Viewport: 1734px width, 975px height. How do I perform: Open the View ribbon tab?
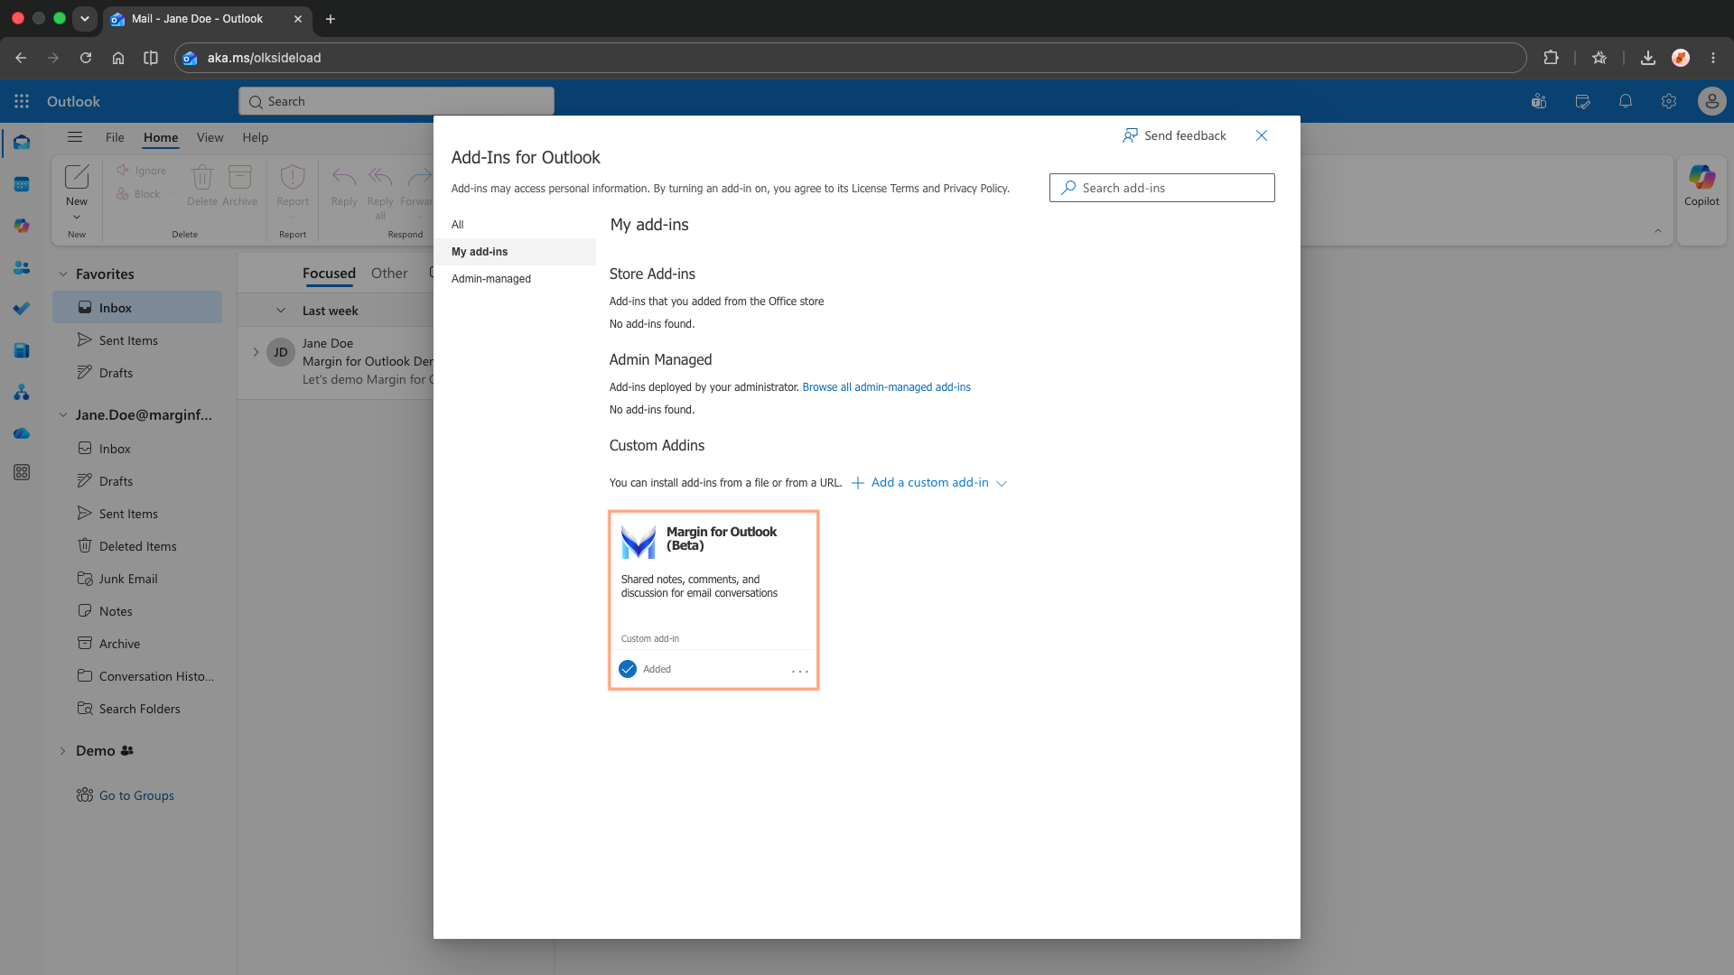(210, 137)
